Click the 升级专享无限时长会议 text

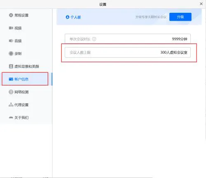tap(151, 17)
